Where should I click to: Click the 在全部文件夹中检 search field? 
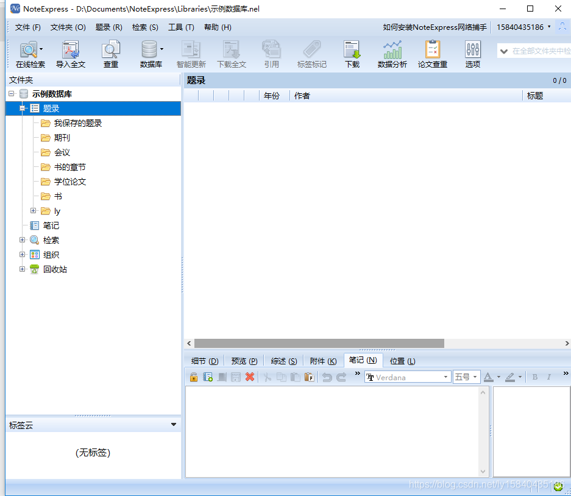[541, 51]
